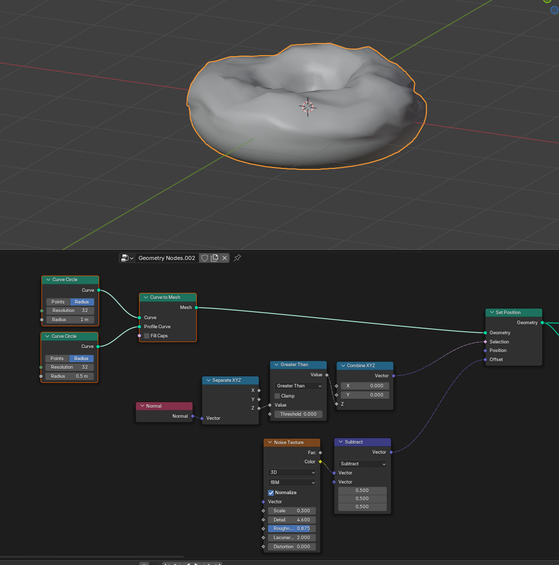Open the fBM noise type dropdown

click(291, 483)
